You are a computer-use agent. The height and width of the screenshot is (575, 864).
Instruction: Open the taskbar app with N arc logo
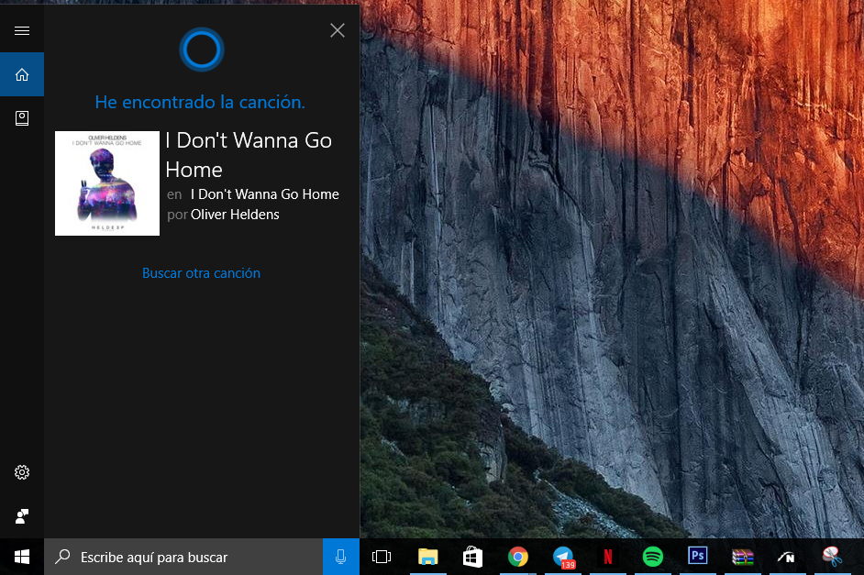786,557
